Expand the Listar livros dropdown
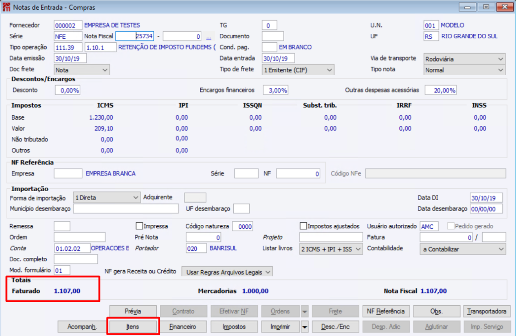516x336 pixels. point(331,249)
